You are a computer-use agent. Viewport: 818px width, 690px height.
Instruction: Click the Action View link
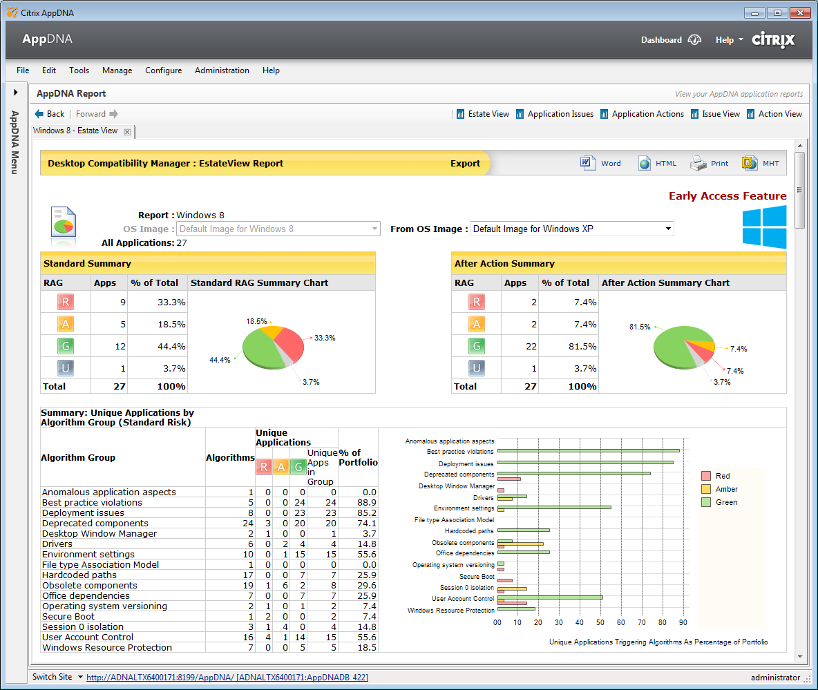(x=780, y=114)
